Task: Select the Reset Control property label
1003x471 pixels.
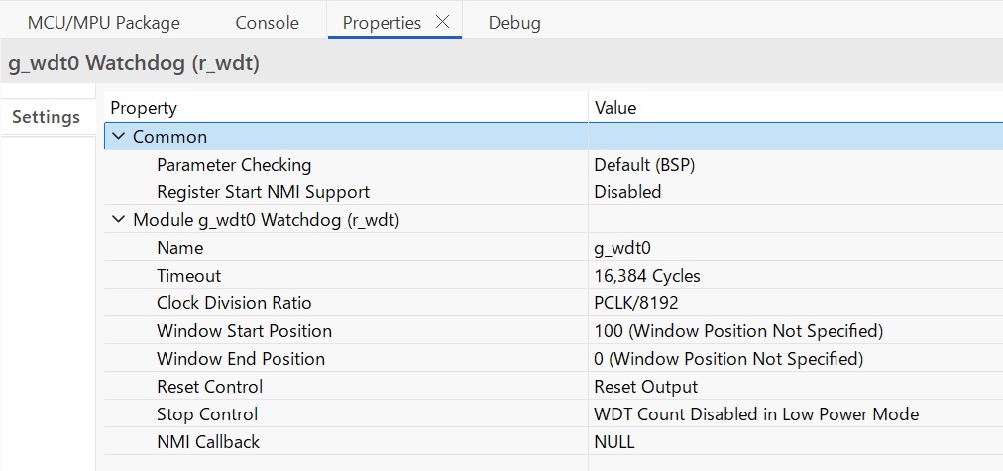Action: pyautogui.click(x=210, y=387)
